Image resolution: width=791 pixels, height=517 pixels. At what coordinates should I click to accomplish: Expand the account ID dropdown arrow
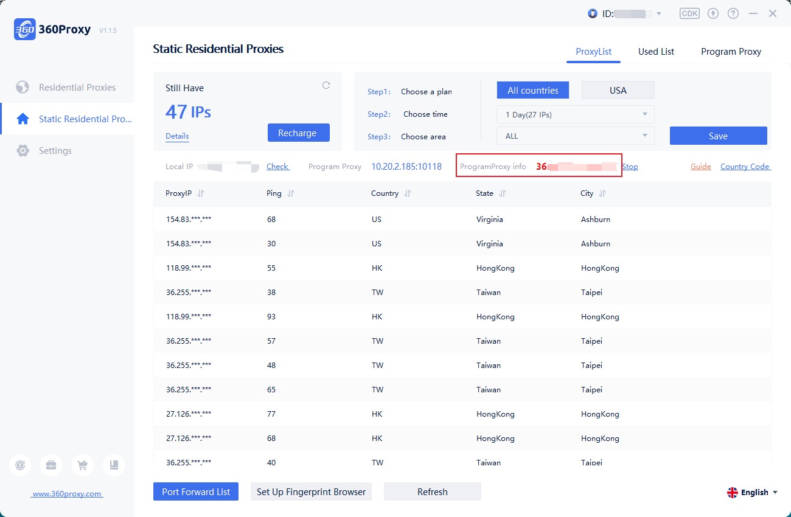point(659,13)
